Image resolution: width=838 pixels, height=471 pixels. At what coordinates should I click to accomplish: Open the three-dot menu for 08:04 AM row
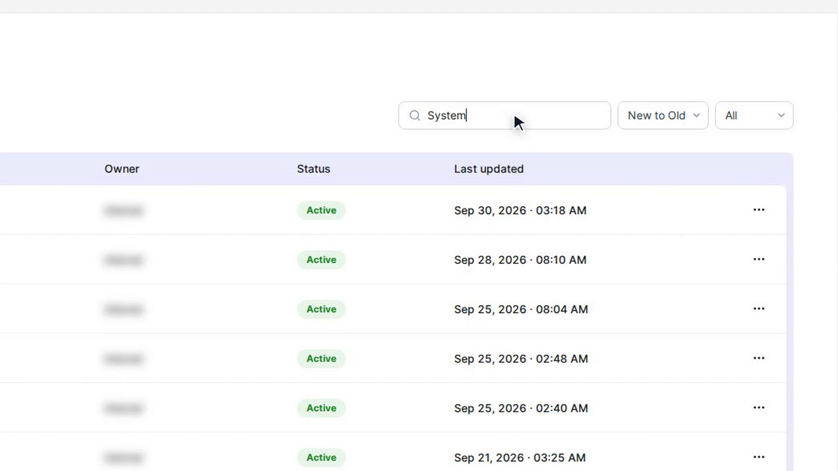point(759,309)
